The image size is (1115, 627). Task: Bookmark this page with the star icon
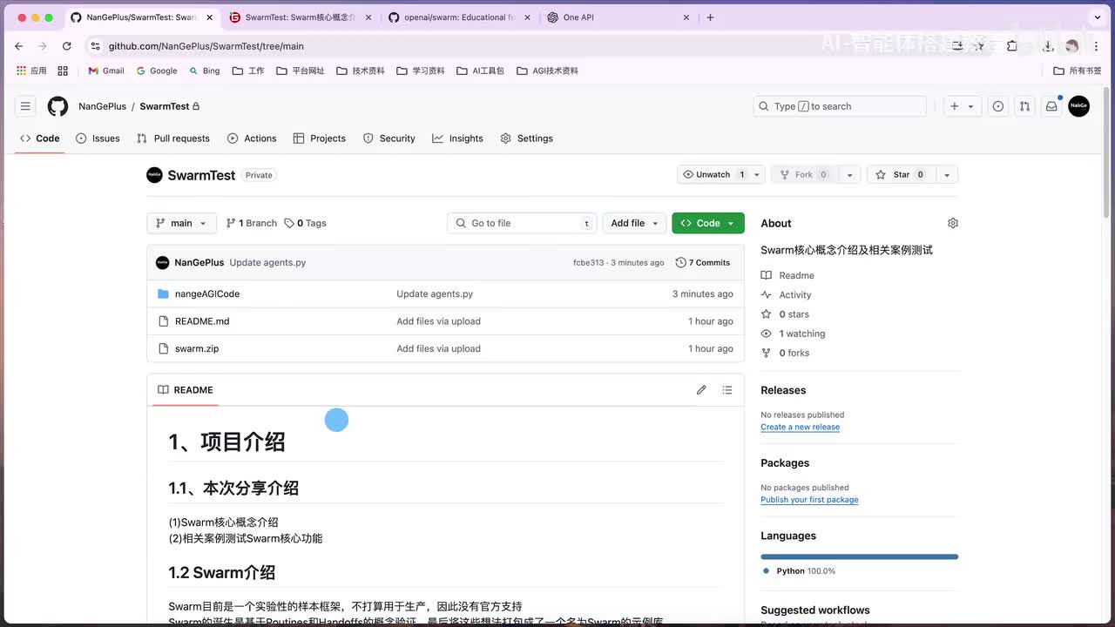pyautogui.click(x=980, y=46)
